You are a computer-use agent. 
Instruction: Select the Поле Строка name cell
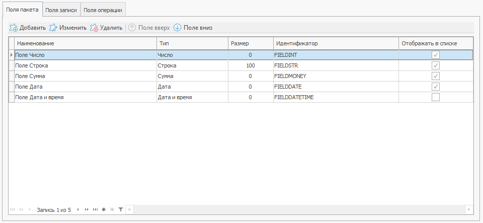[x=86, y=65]
